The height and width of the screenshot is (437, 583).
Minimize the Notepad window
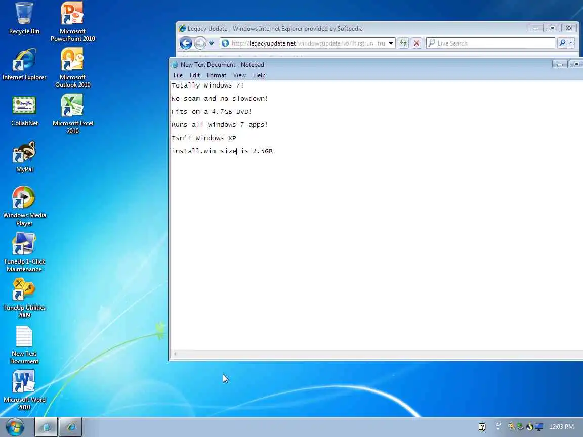[x=560, y=65]
